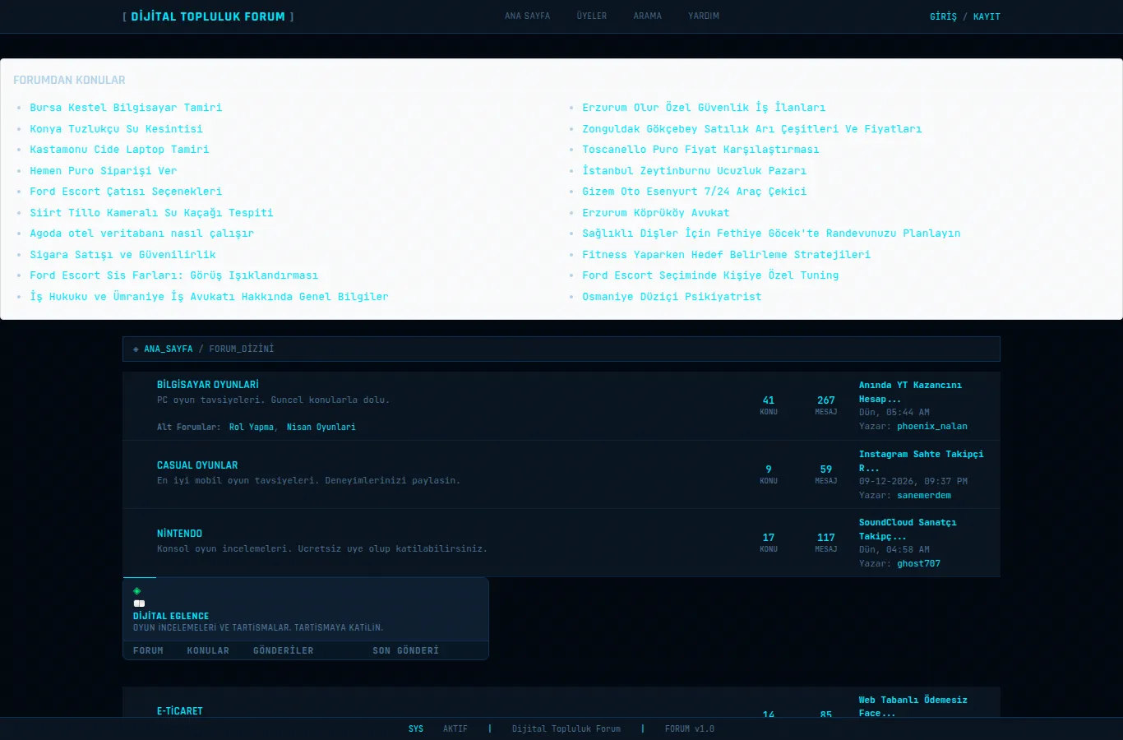This screenshot has height=740, width=1123.
Task: Open the Nisan Oyunlari subforum
Action: (321, 428)
